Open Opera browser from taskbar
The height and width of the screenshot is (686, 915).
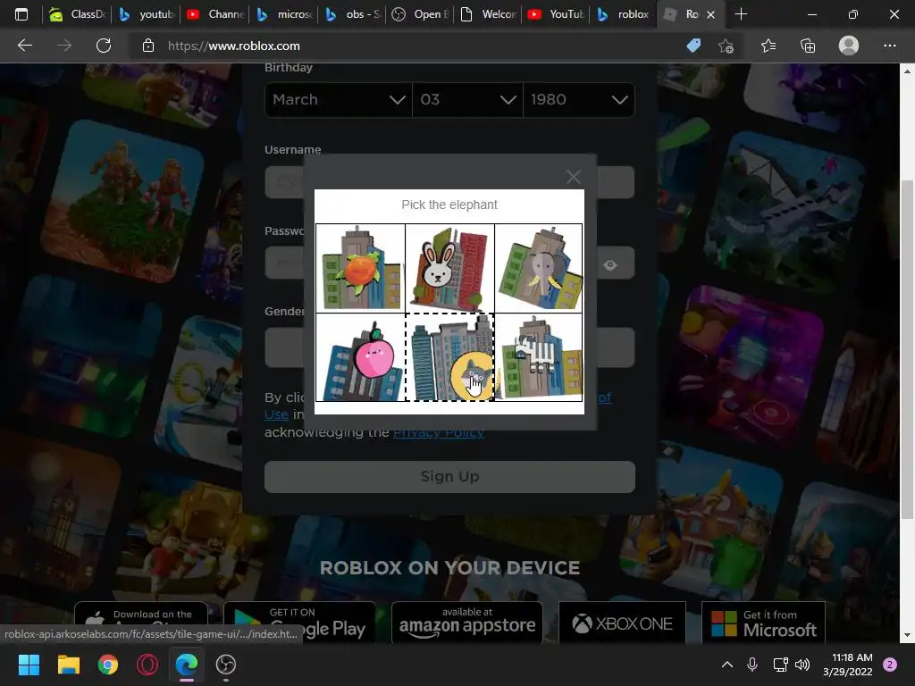click(x=147, y=665)
